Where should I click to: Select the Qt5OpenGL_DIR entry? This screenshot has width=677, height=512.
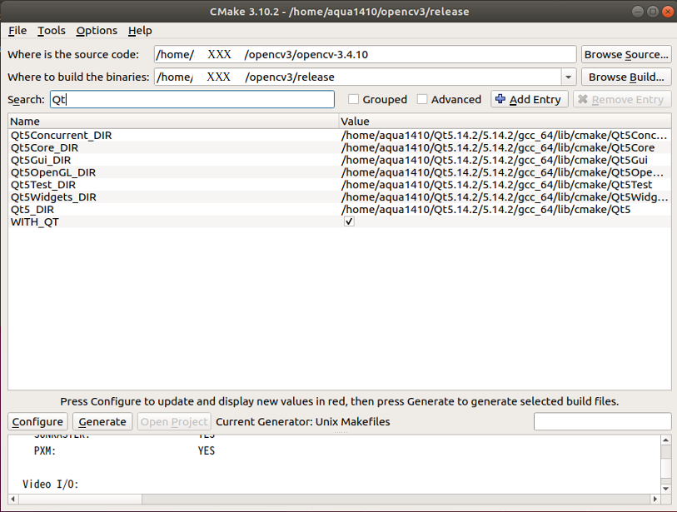53,172
